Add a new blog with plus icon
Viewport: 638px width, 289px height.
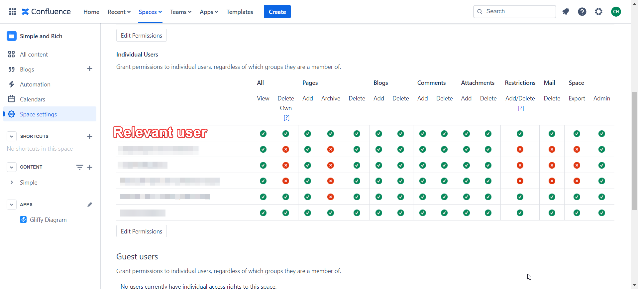click(x=90, y=69)
